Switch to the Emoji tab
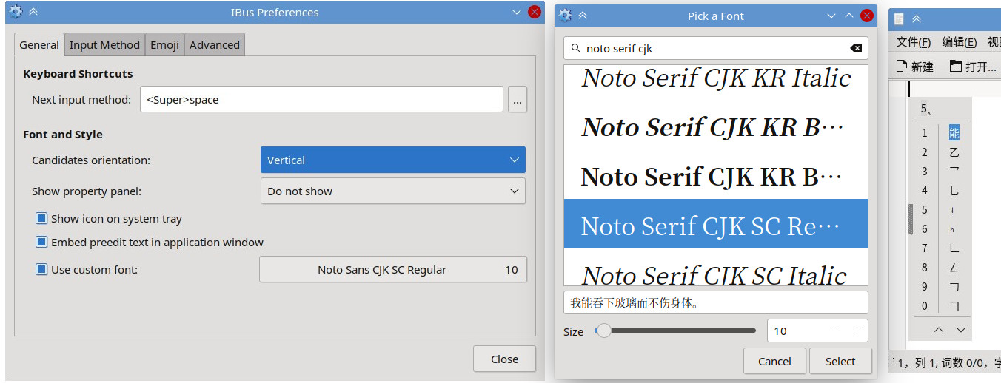This screenshot has height=383, width=1001. click(x=164, y=44)
